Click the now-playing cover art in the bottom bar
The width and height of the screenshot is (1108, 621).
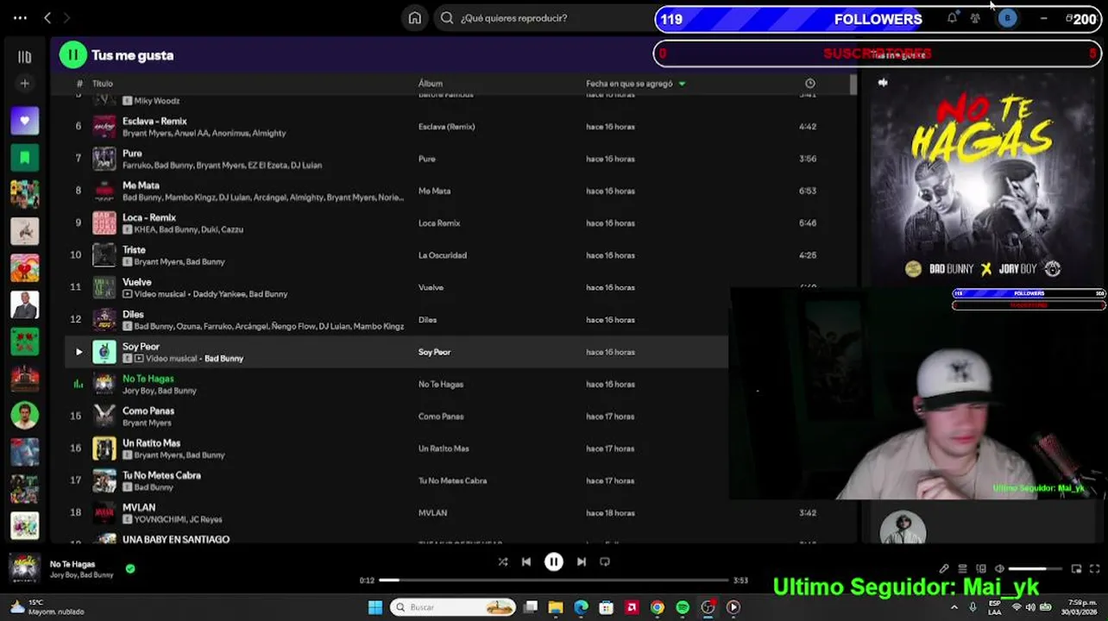[x=24, y=568]
